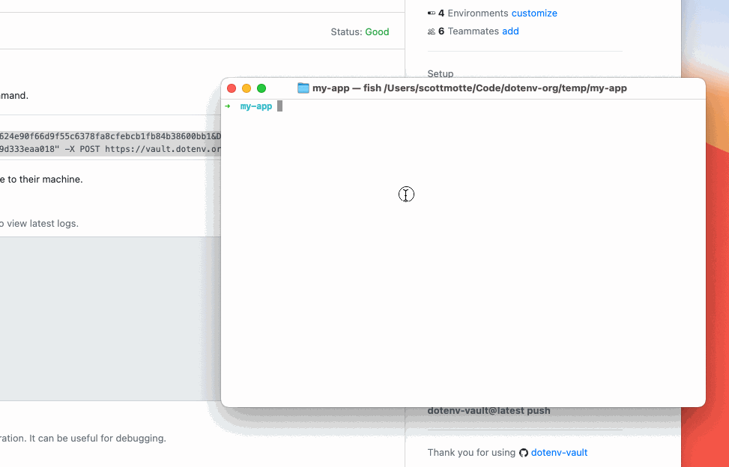
Task: Maximize the terminal with the green button
Action: click(261, 88)
